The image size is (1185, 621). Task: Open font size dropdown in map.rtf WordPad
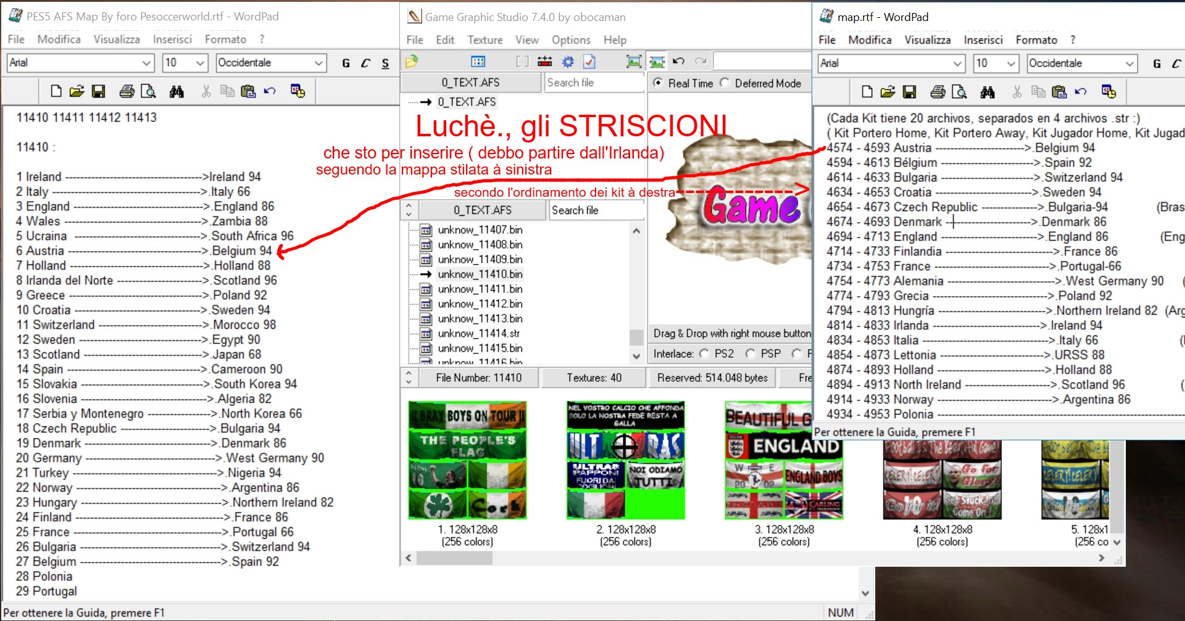(x=1011, y=64)
